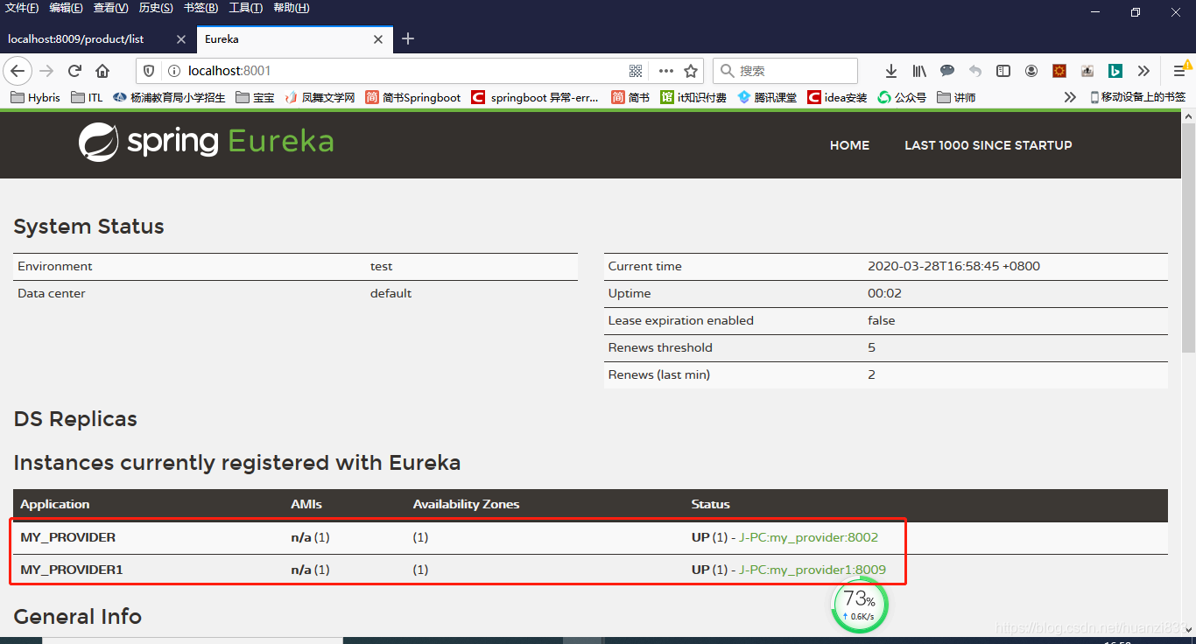This screenshot has width=1196, height=644.
Task: Open the 查看(V) menu
Action: coord(111,8)
